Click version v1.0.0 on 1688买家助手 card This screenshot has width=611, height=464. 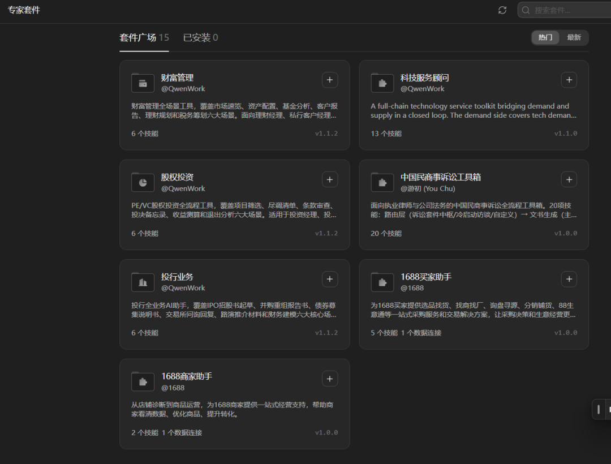coord(566,333)
